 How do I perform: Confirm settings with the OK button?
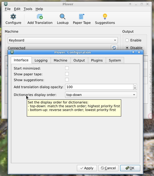pos(130,168)
